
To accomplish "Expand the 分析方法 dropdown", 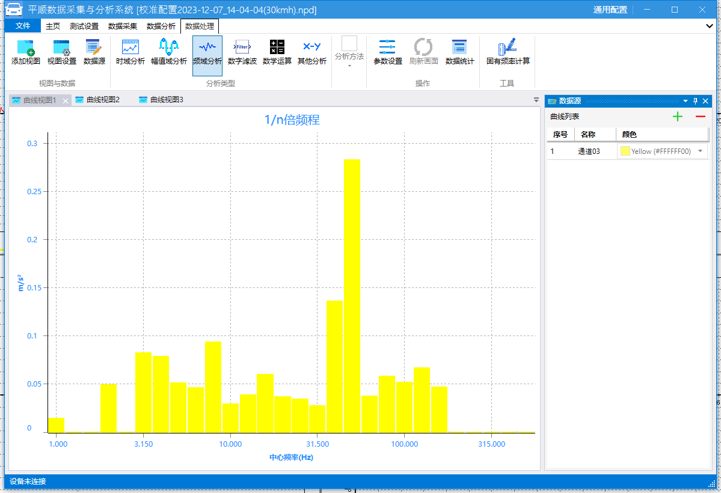I will point(349,65).
